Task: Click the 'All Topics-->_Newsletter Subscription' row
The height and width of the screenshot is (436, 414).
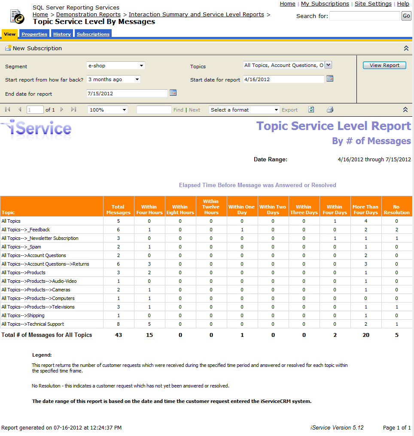Action: click(x=206, y=238)
